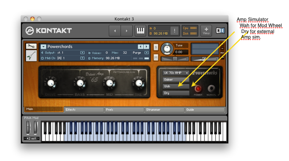Go to next preset with header right arrow

127,31
